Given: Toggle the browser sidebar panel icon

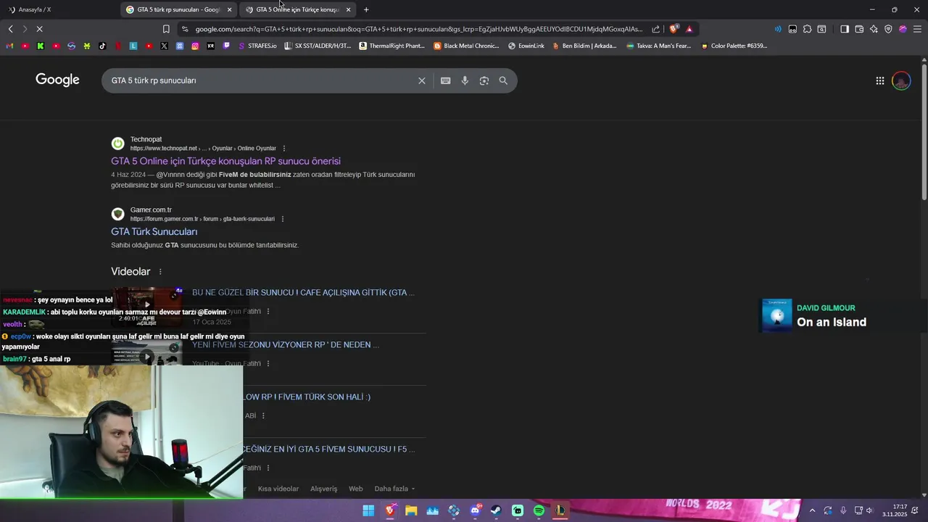Looking at the screenshot, I should [x=845, y=29].
